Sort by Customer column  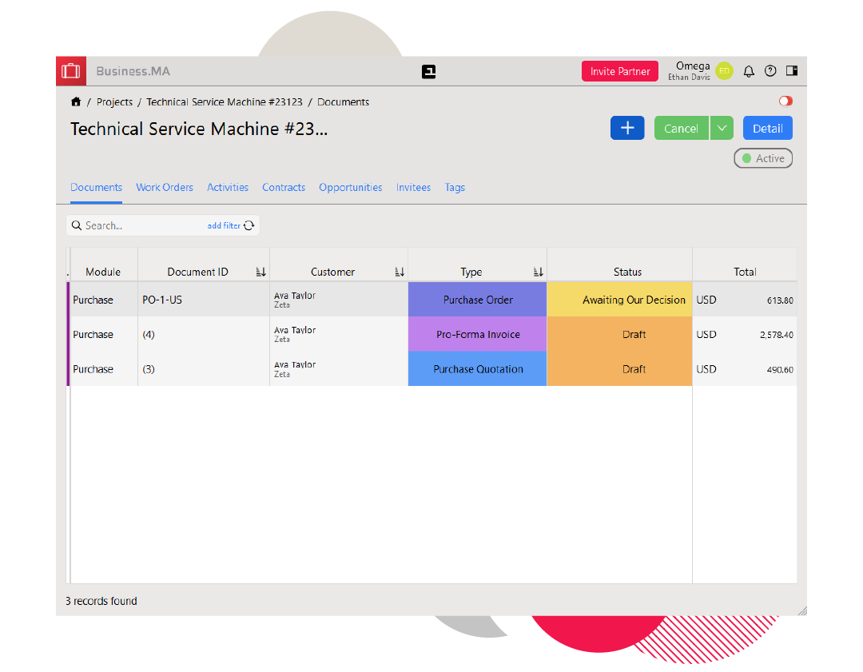click(400, 272)
